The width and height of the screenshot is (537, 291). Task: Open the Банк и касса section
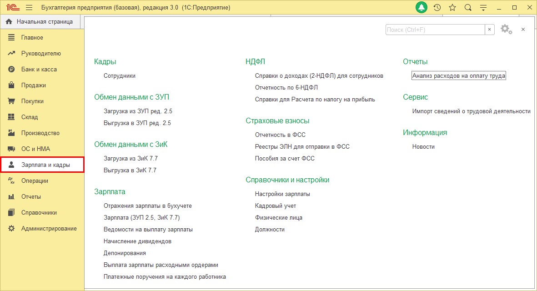(x=39, y=69)
